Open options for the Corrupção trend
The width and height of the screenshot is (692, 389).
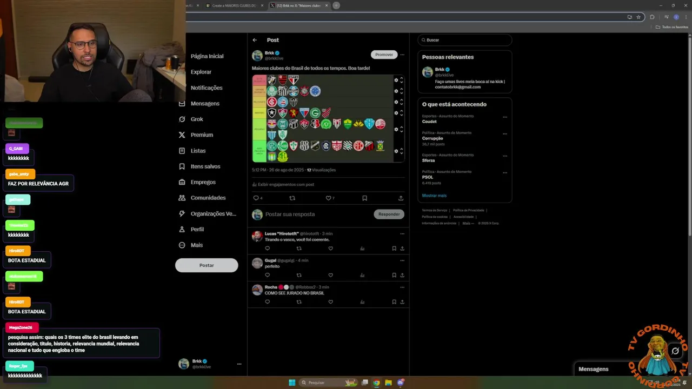pyautogui.click(x=505, y=134)
